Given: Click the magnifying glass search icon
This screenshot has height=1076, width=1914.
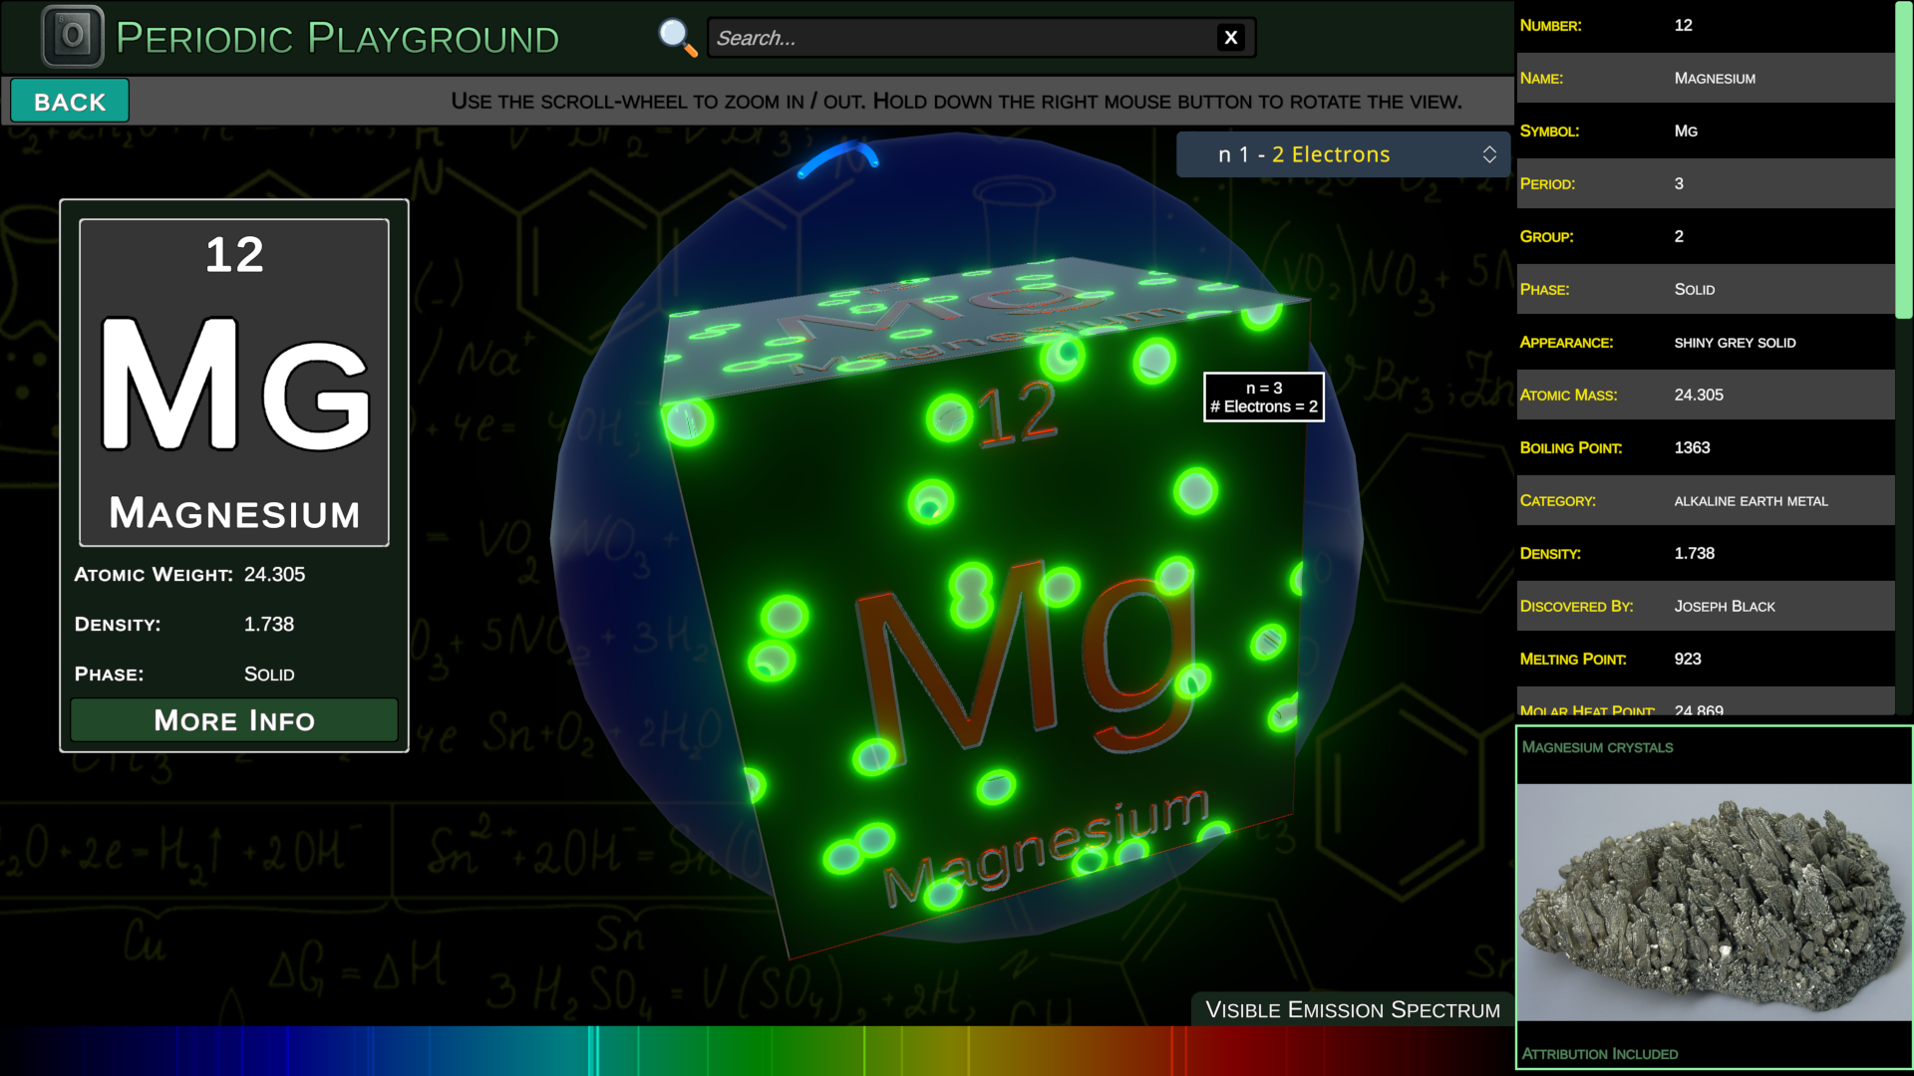Looking at the screenshot, I should (678, 38).
